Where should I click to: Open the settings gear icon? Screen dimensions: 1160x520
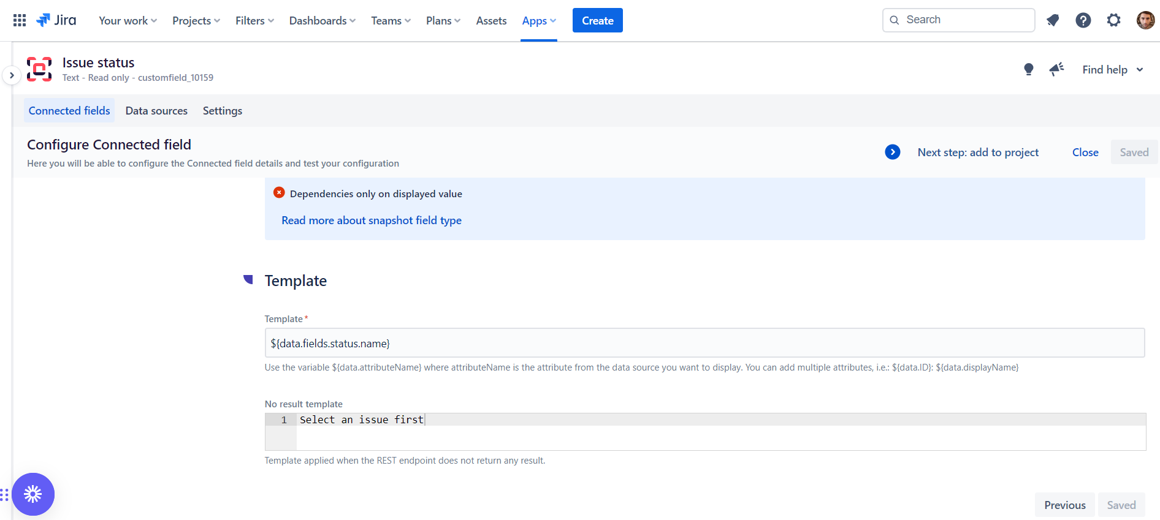point(1114,20)
